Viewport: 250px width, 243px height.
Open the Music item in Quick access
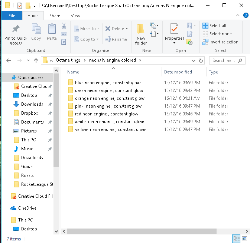click(x=24, y=148)
